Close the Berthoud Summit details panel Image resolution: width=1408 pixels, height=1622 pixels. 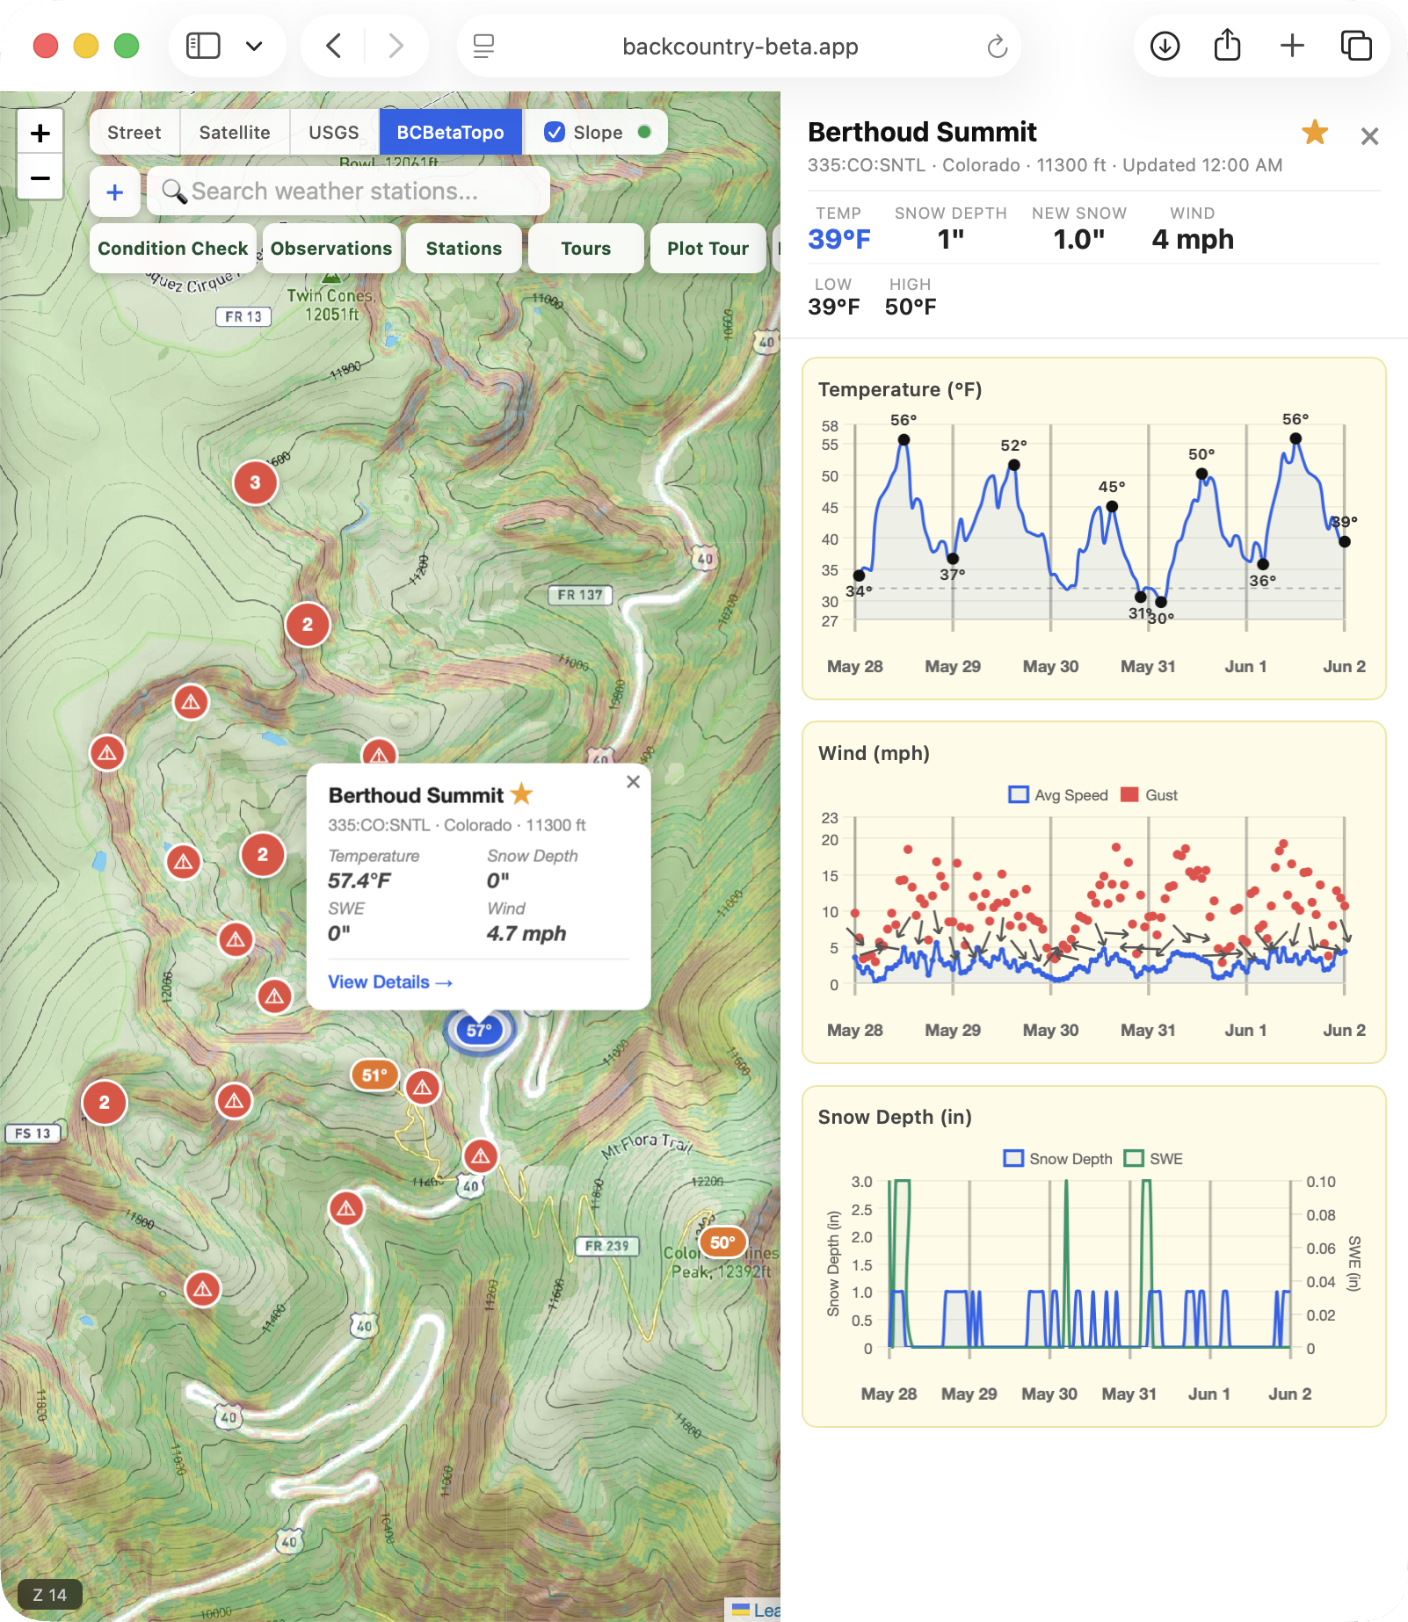[1369, 136]
